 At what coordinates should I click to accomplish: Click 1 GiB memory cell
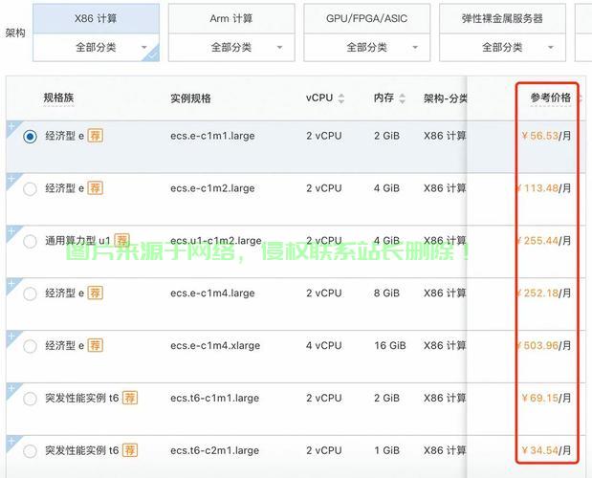pyautogui.click(x=386, y=450)
